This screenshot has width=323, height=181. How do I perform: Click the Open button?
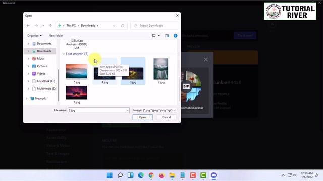coord(143,117)
